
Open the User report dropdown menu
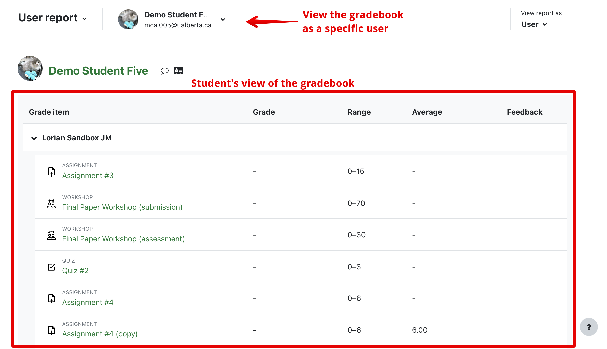point(52,18)
